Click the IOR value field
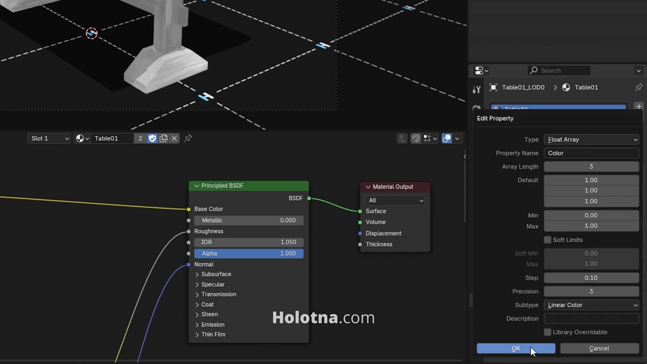The height and width of the screenshot is (364, 647). click(249, 242)
